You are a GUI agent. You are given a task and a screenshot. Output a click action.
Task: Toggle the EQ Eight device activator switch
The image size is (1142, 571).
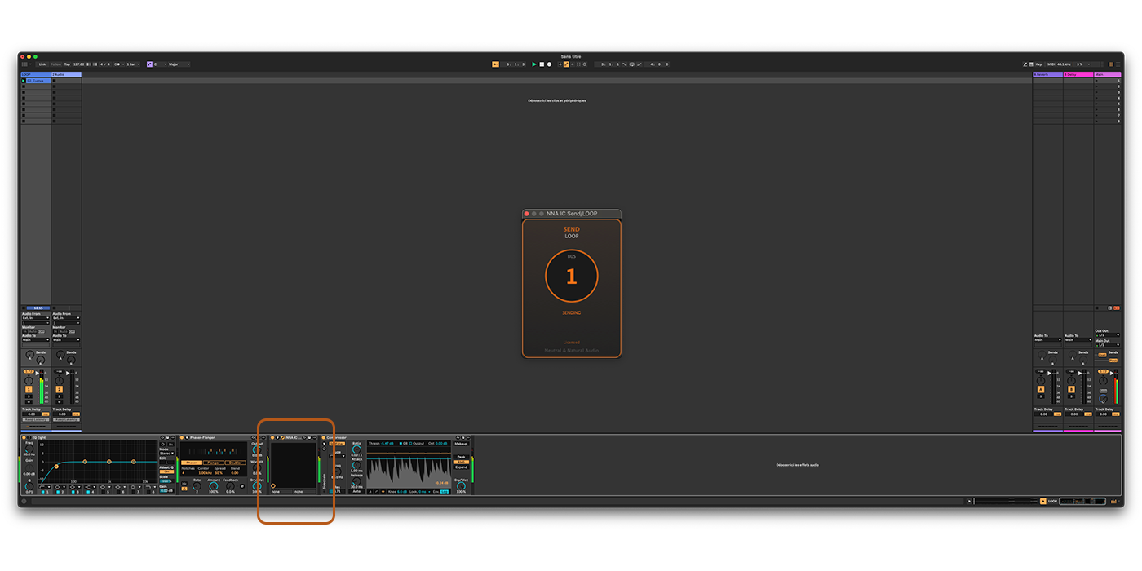[x=24, y=437]
